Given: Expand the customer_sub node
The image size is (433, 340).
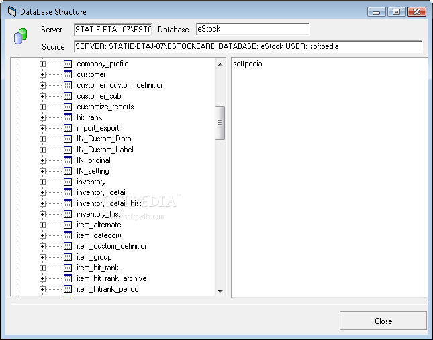Looking at the screenshot, I should [42, 97].
